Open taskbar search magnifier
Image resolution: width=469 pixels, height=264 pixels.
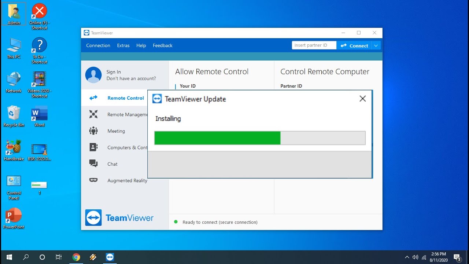pos(26,257)
